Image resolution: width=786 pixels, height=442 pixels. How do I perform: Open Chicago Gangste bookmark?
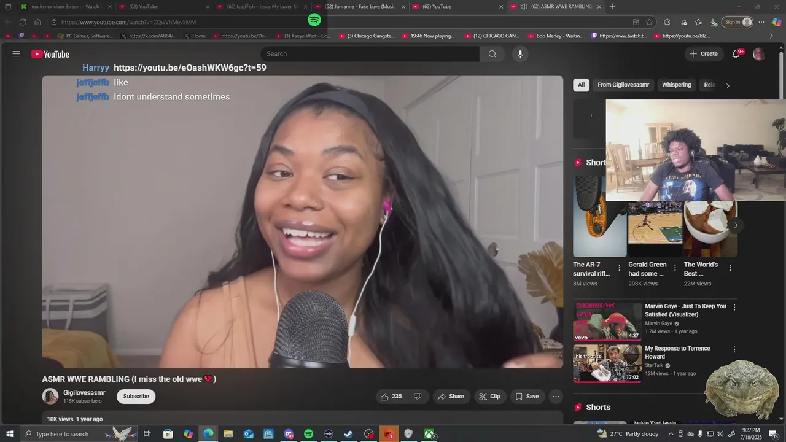(367, 36)
